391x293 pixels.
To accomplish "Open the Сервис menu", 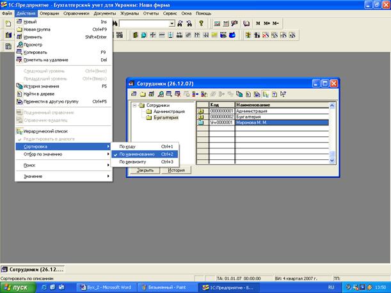I will 170,13.
